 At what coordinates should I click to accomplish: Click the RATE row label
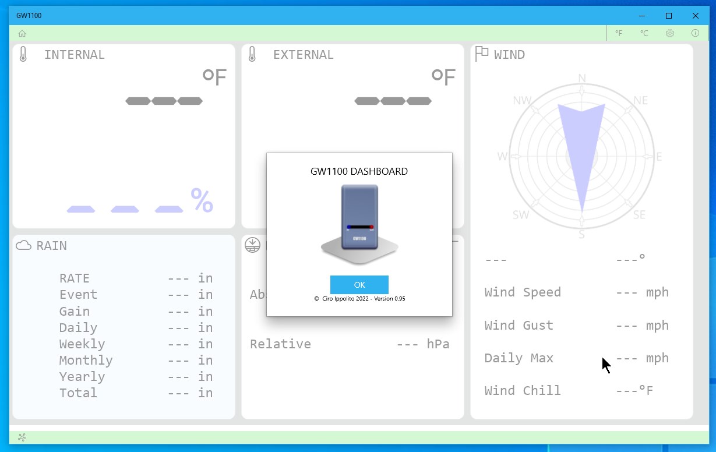point(75,278)
